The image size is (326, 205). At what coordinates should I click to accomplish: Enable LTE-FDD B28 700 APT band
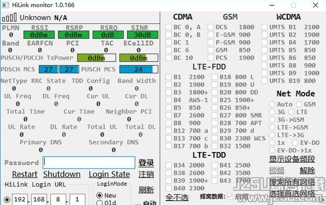click(215, 123)
